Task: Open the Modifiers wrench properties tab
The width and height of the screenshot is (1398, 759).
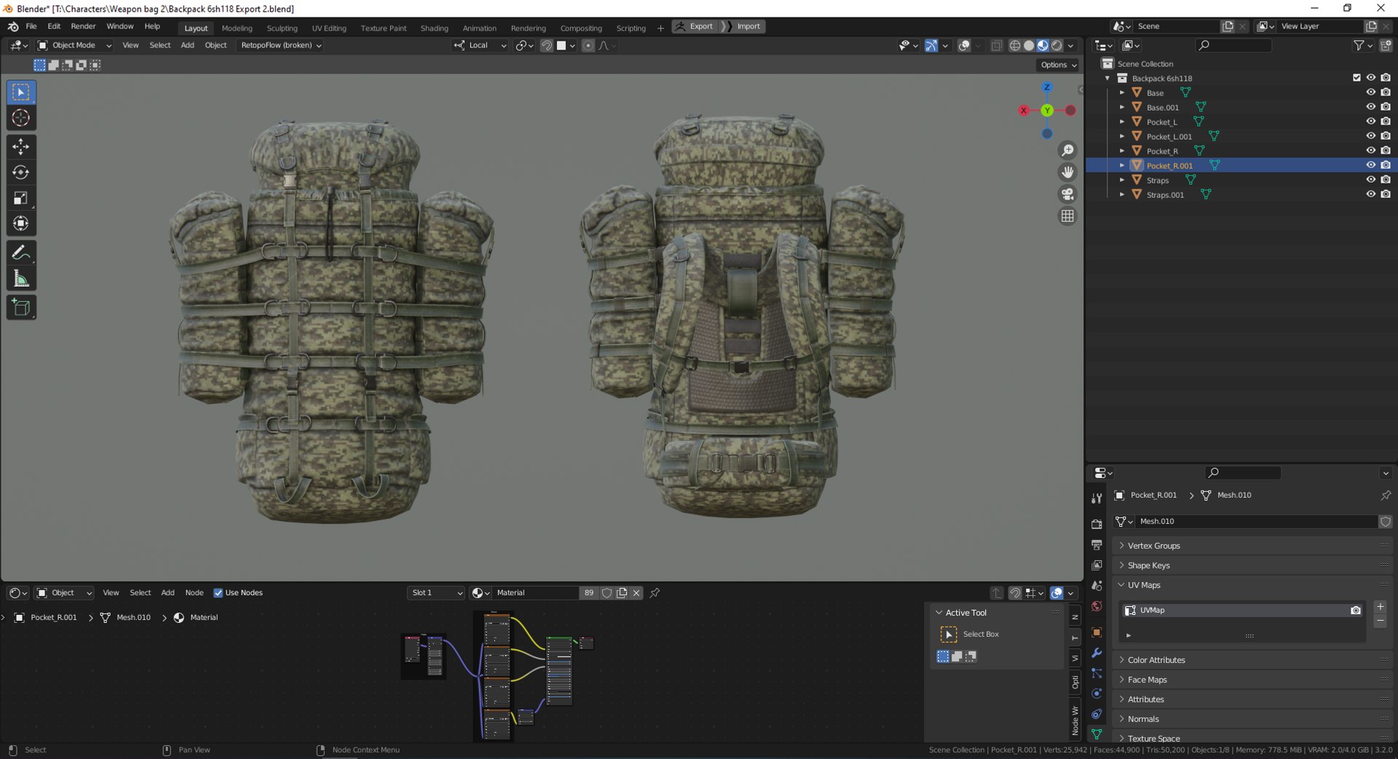Action: click(x=1097, y=653)
